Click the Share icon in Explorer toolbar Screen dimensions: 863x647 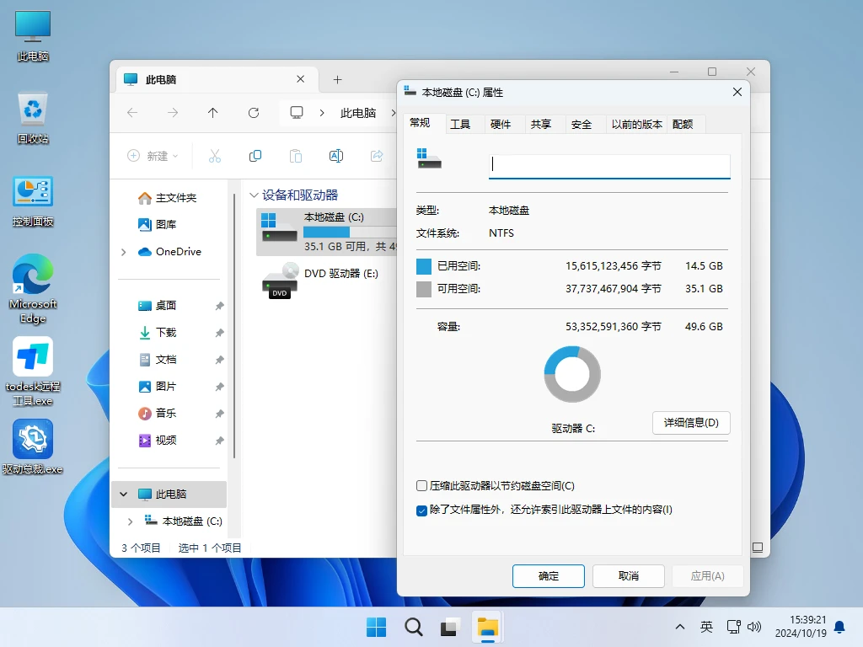tap(377, 156)
